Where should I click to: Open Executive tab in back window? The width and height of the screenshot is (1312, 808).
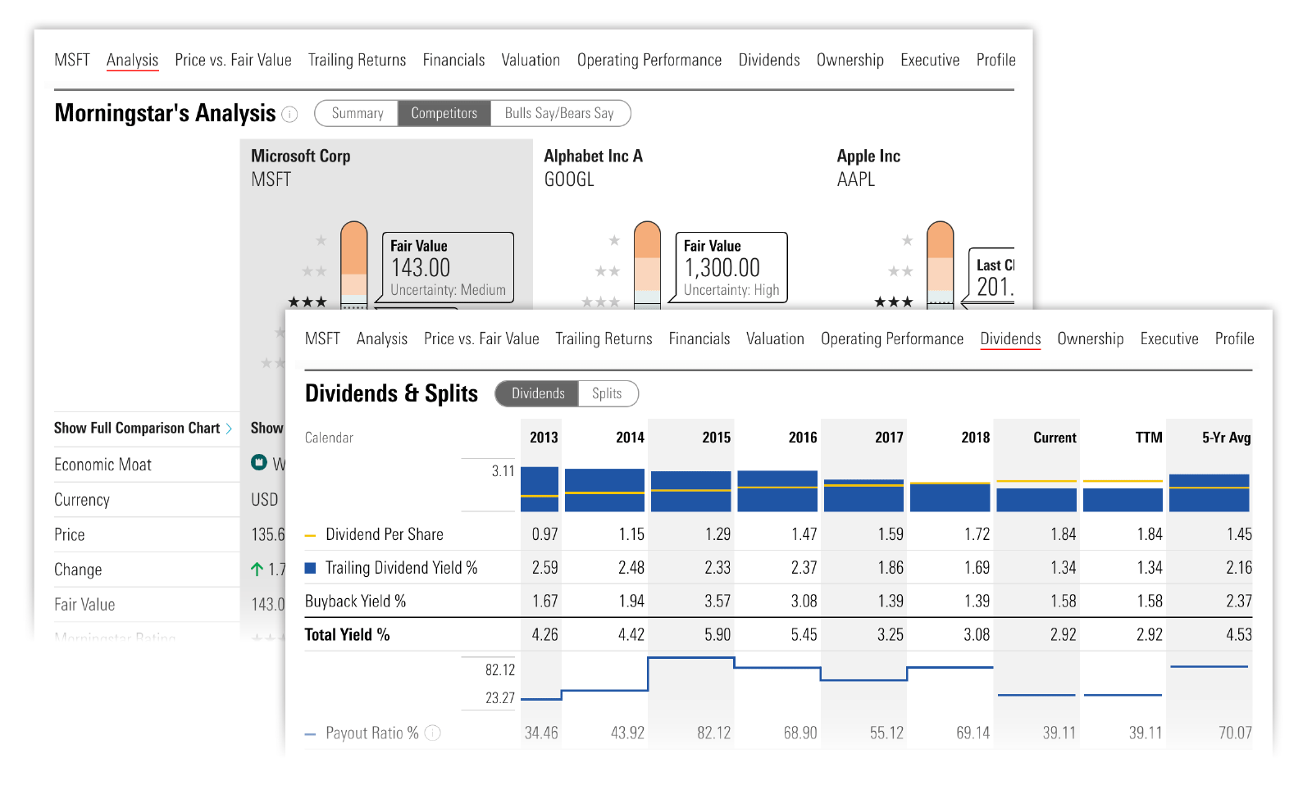click(930, 60)
